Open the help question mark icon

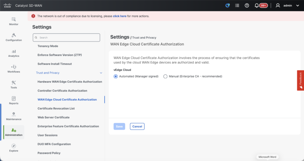pos(247,5)
